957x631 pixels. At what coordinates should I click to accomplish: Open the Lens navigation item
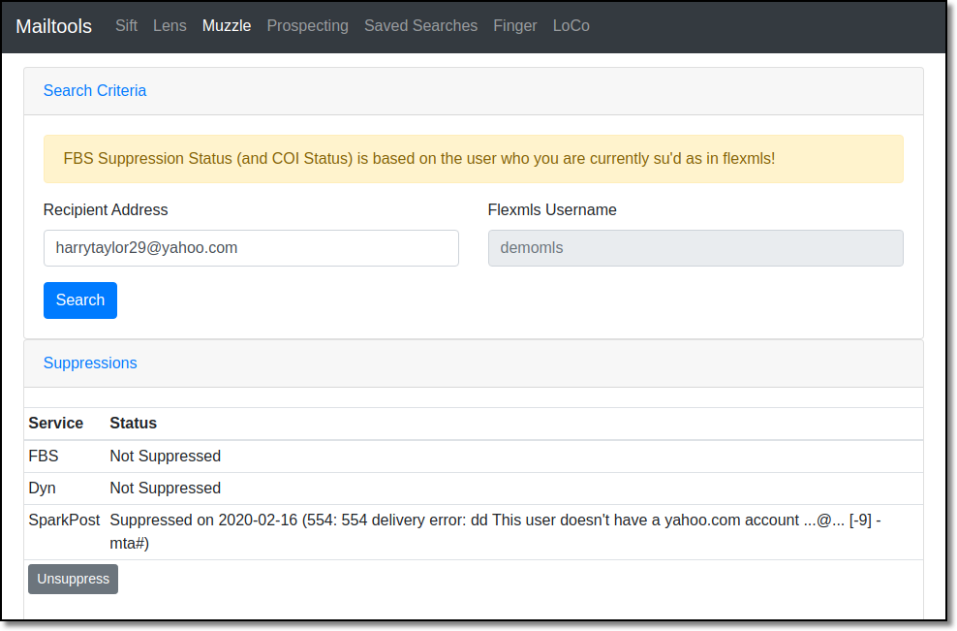pyautogui.click(x=170, y=25)
